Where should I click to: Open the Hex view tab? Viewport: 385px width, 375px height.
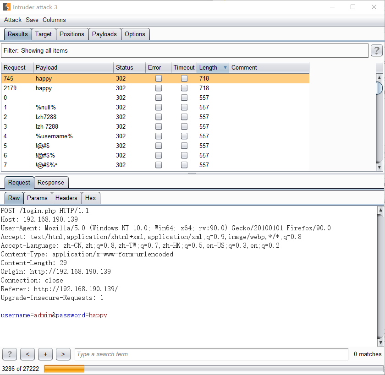coord(91,198)
